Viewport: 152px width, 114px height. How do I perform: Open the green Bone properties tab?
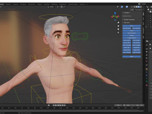[x=147, y=81]
